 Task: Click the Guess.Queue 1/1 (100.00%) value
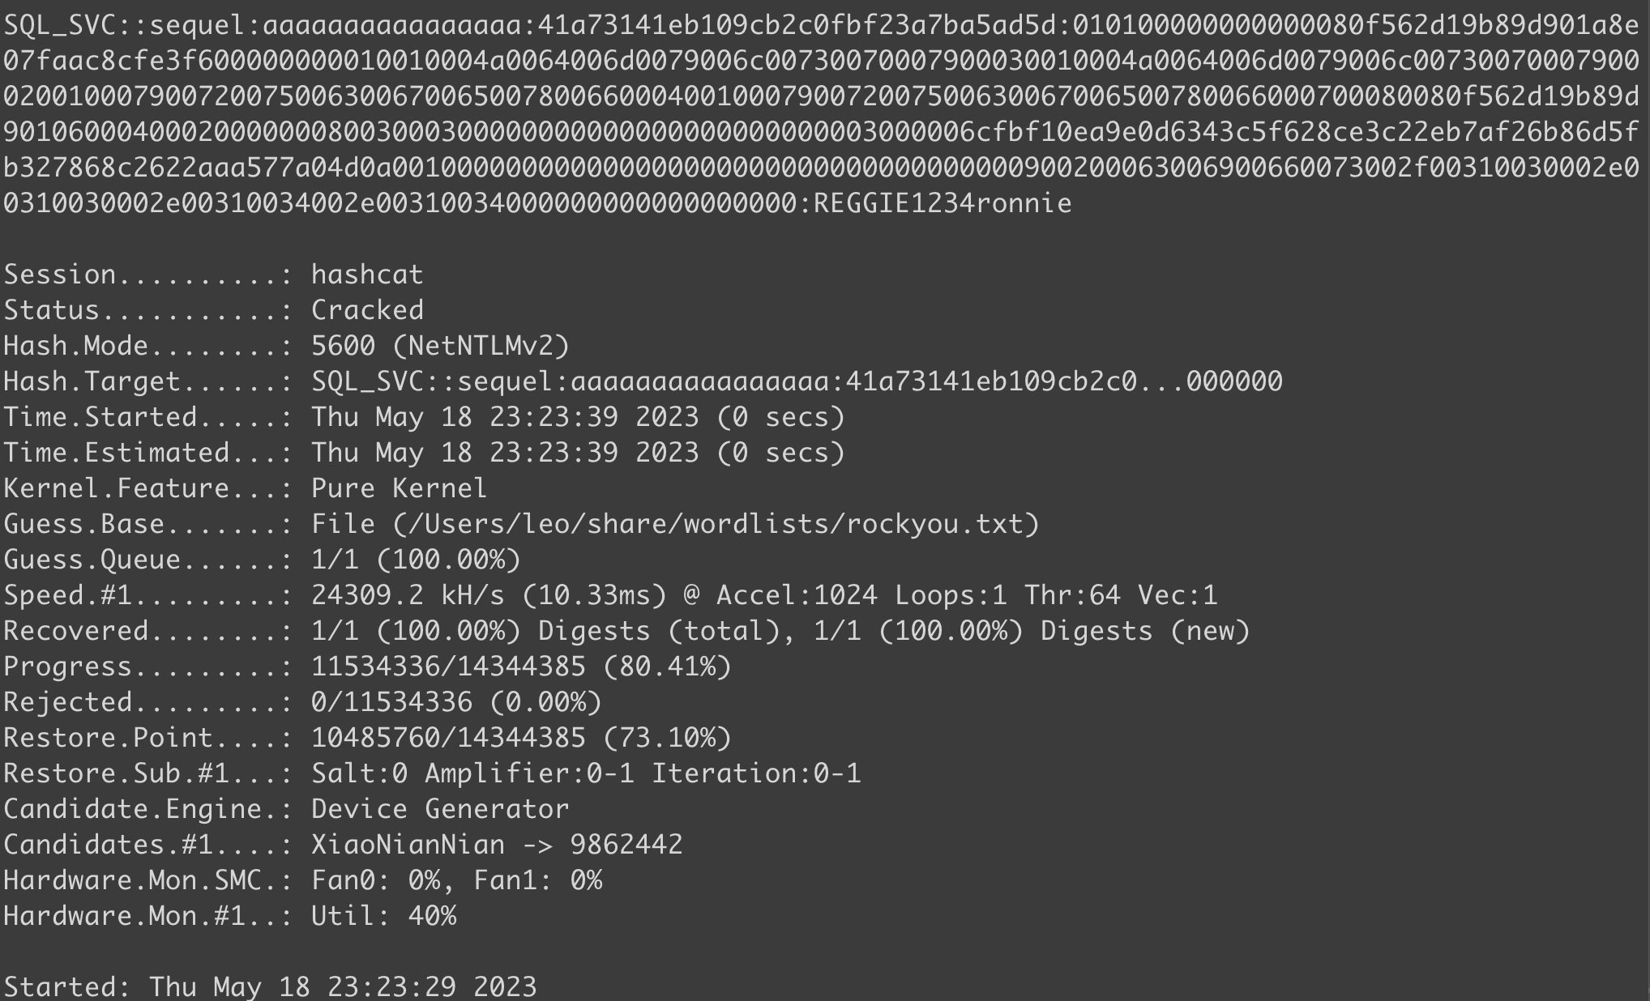tap(416, 559)
